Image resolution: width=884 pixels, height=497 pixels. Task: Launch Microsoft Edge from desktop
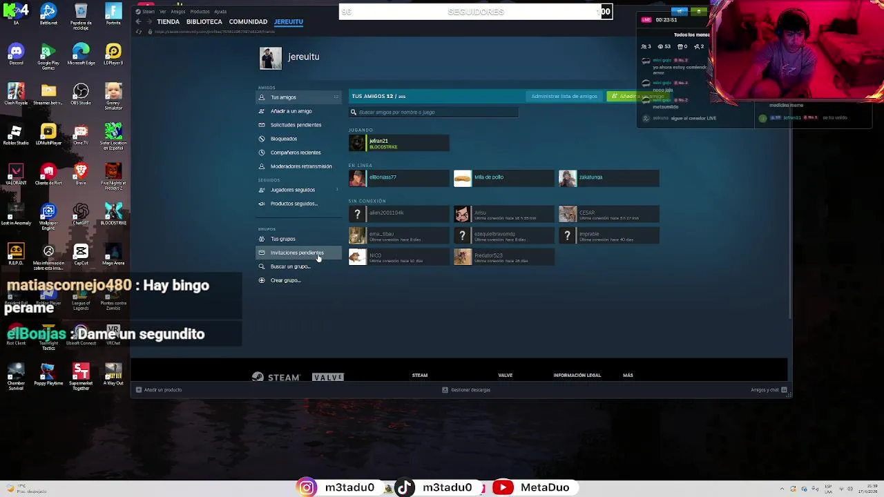(x=81, y=54)
